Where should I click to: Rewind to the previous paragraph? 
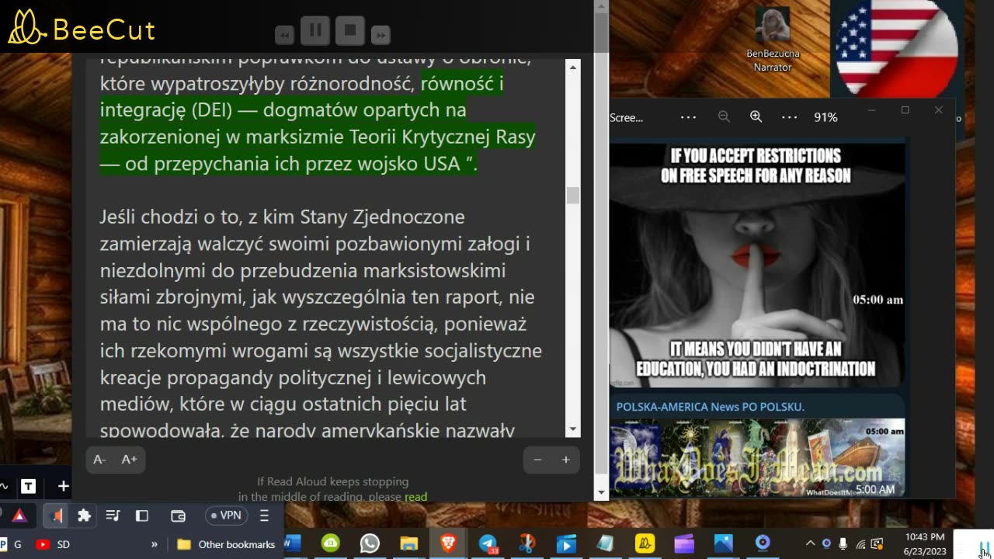click(284, 35)
